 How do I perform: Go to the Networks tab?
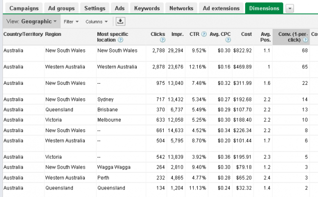tap(181, 8)
